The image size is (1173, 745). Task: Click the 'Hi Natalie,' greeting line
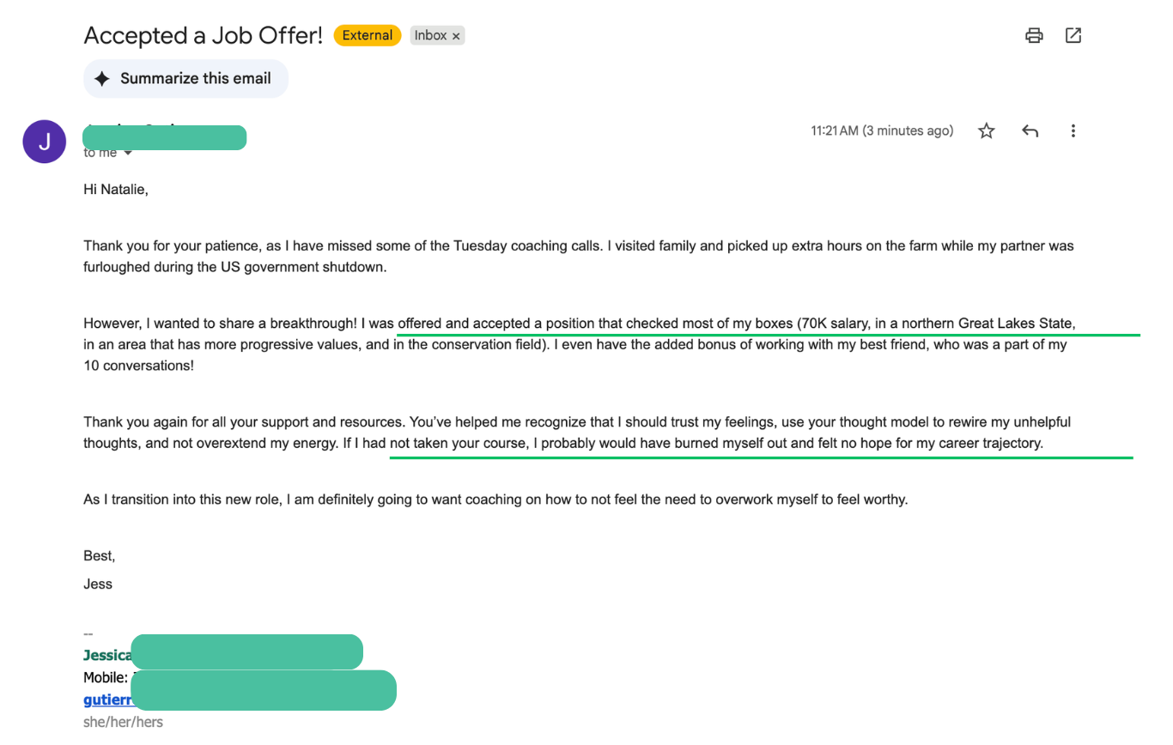116,190
